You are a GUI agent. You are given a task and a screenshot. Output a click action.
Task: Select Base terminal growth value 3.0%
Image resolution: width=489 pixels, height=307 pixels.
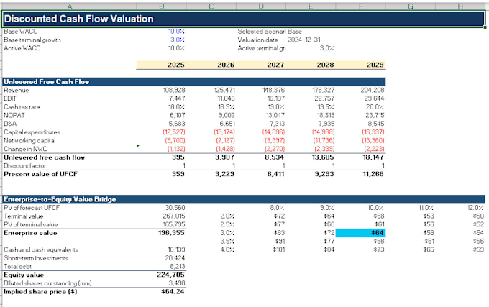point(178,40)
